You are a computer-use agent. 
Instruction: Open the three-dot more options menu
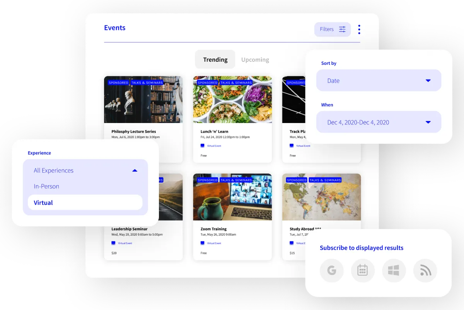coord(359,29)
